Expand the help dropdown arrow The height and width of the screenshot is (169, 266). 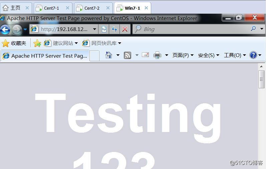click(x=260, y=55)
